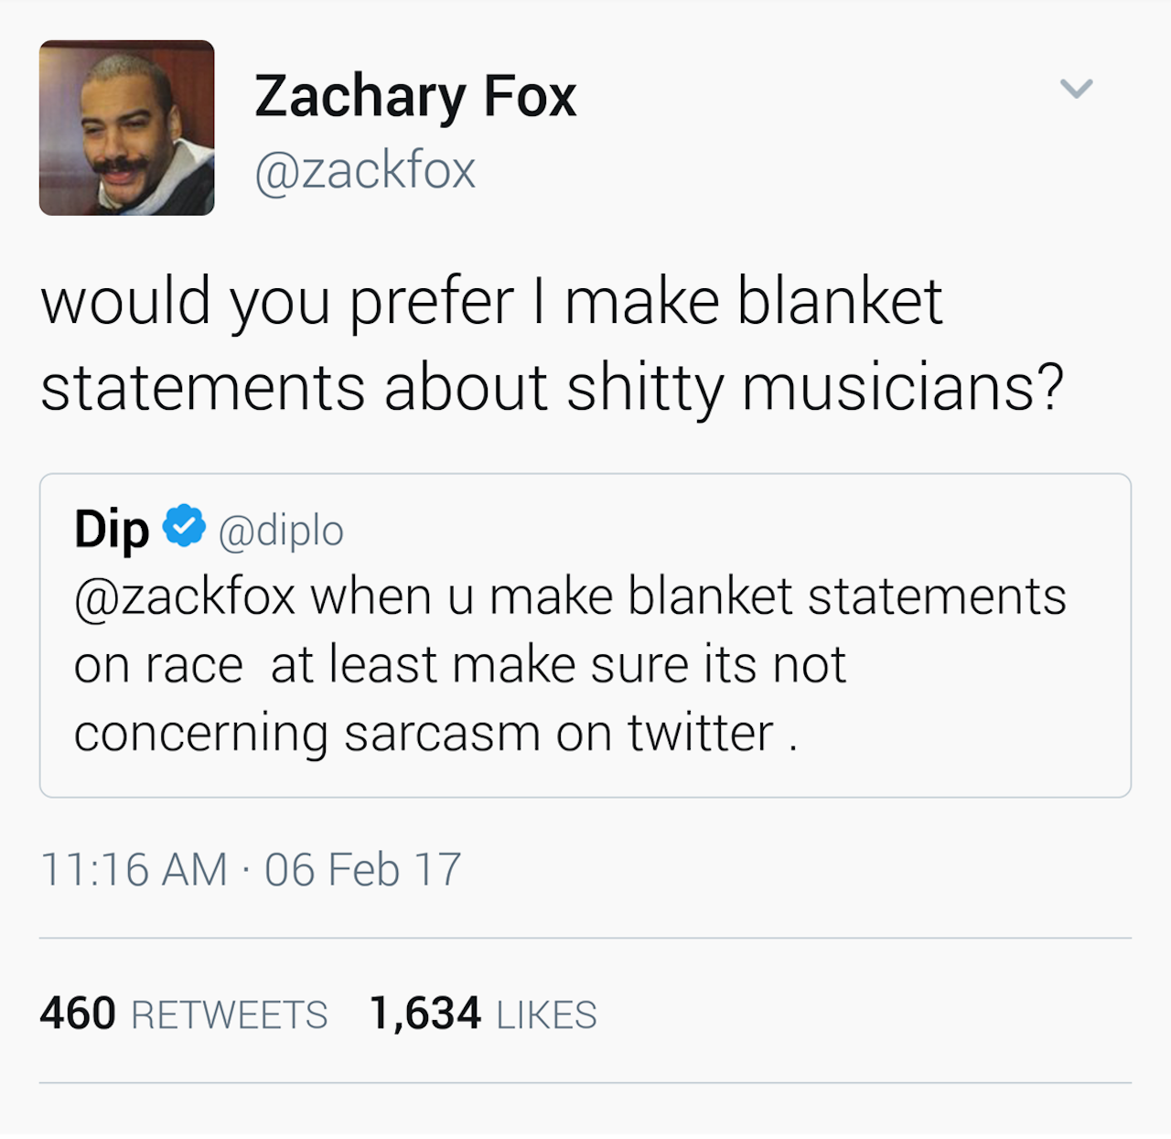The width and height of the screenshot is (1171, 1139).
Task: Click "when u make blanket statements" quoted text
Action: click(688, 597)
